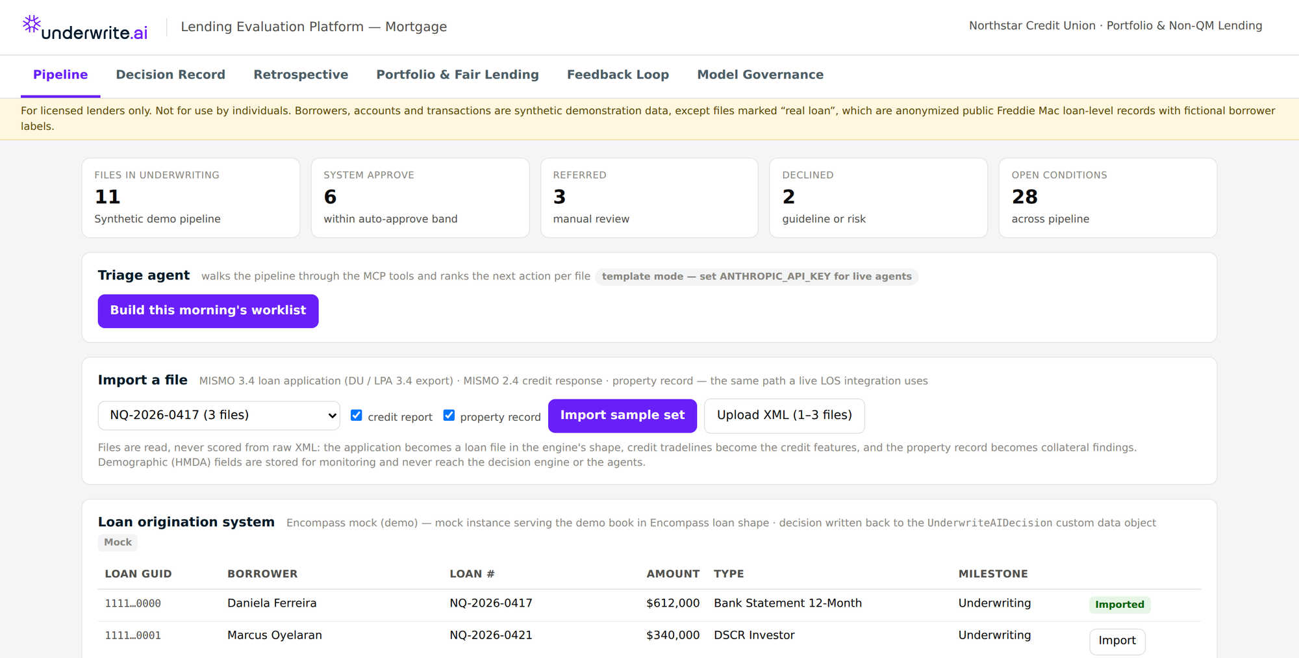Click the $612,000 amount cell
1299x658 pixels.
click(673, 603)
